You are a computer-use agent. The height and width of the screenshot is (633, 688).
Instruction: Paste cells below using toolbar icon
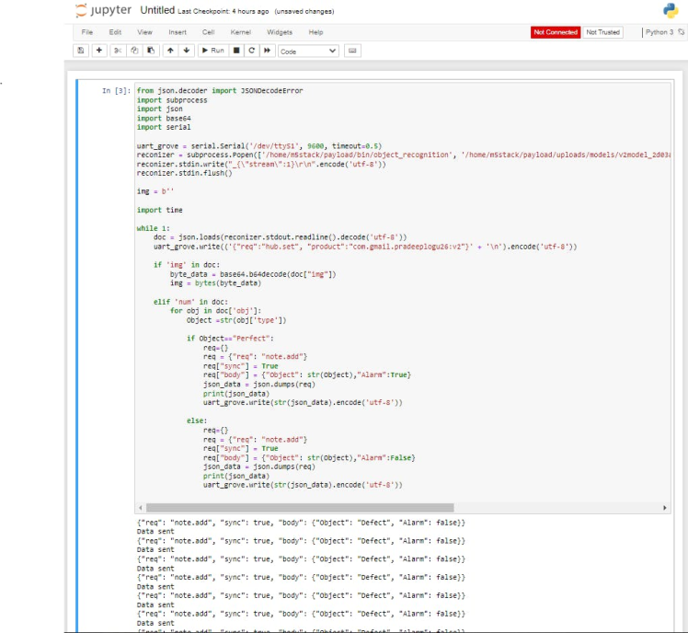pos(151,51)
